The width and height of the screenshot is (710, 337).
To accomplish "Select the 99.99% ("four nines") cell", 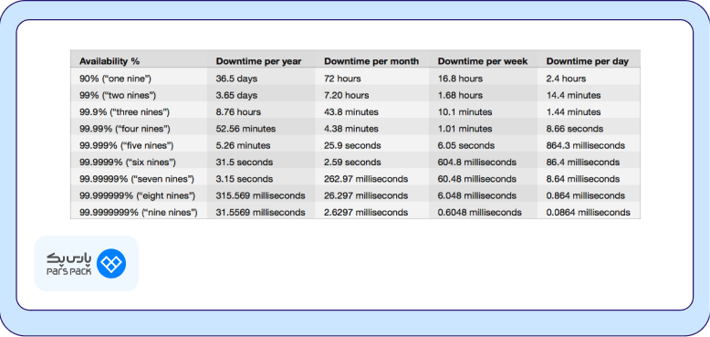I will coord(125,129).
